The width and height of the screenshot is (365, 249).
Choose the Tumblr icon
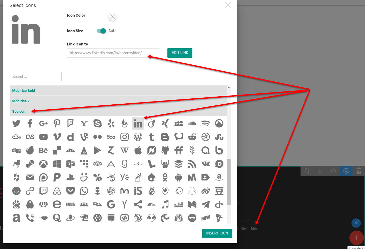coord(152,137)
